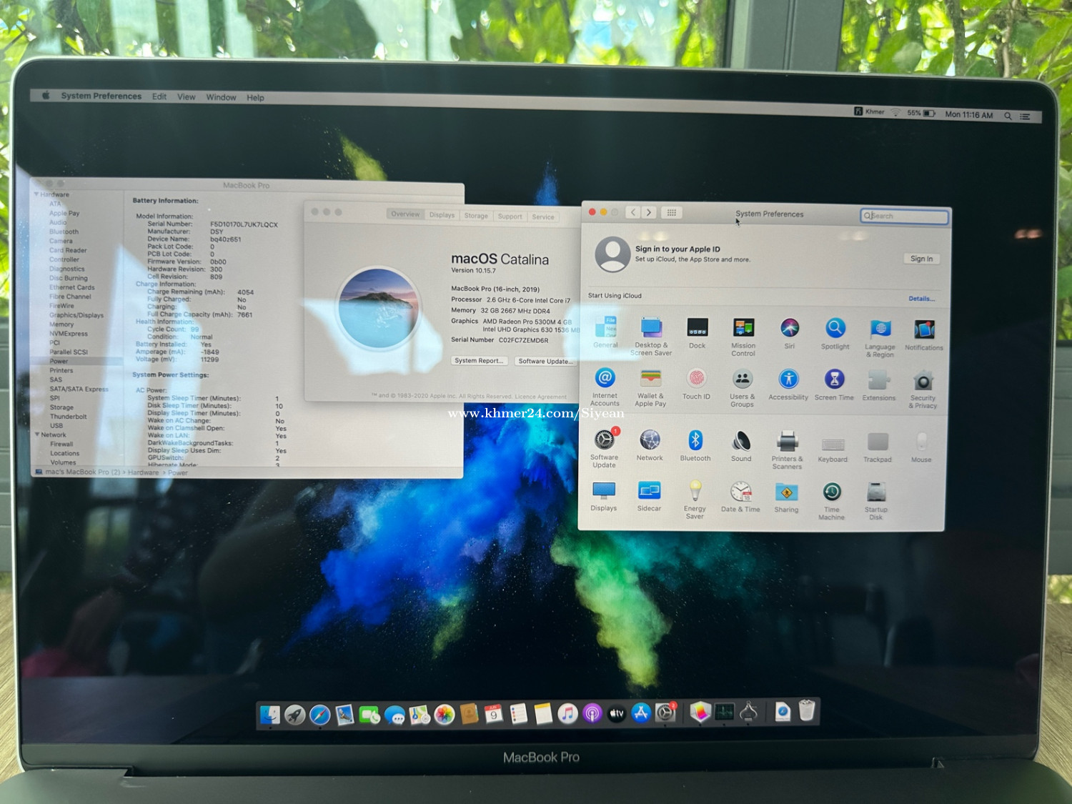The image size is (1072, 804).
Task: Open Trackpad preference pane
Action: click(x=878, y=448)
